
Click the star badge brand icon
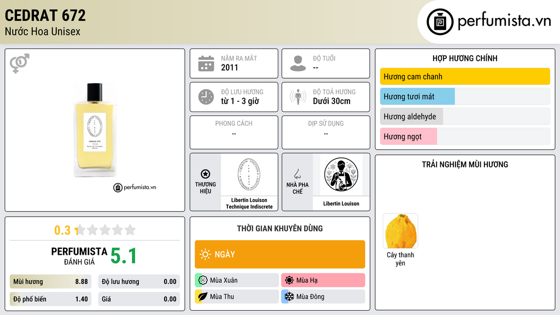[206, 174]
